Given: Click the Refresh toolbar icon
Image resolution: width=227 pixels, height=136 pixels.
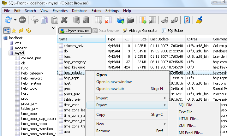Looking at the screenshot, I should (8, 20).
